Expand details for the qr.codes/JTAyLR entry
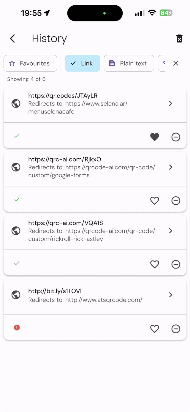 coord(171,103)
